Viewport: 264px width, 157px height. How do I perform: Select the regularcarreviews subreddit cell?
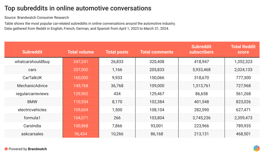32,94
